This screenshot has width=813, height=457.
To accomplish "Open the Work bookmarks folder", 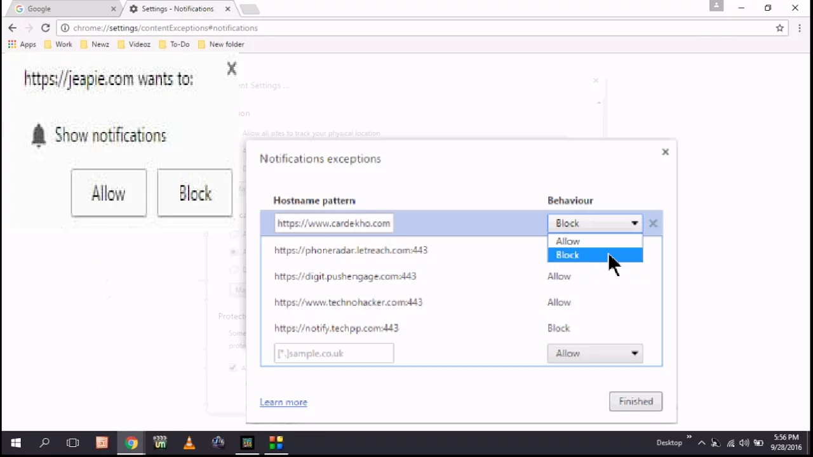I will tap(58, 44).
